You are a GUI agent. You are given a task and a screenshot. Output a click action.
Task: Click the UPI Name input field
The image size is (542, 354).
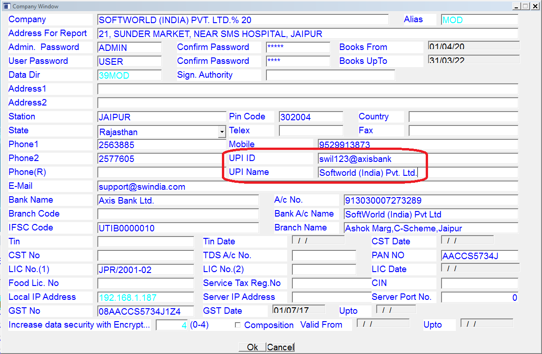click(x=418, y=172)
